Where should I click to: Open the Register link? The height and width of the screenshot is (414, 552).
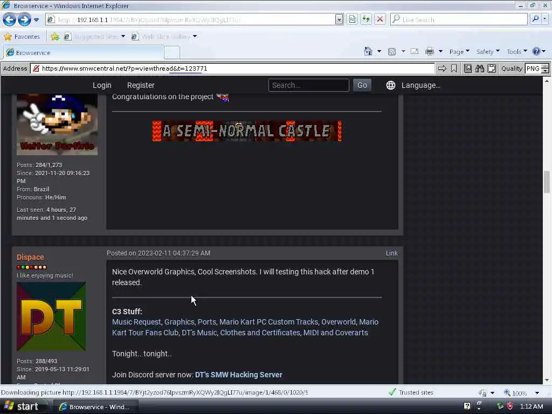(141, 85)
